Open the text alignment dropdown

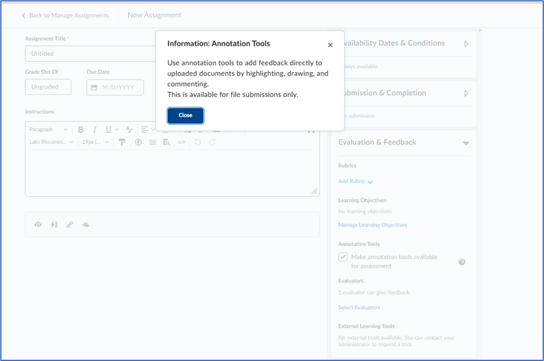(148, 130)
